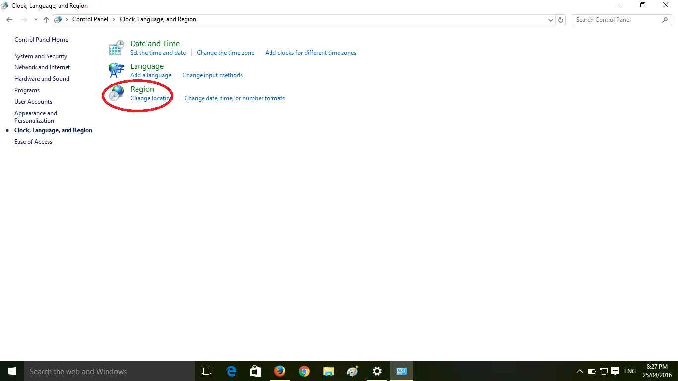The height and width of the screenshot is (381, 678).
Task: Show hidden tray icons chevron
Action: click(x=579, y=371)
